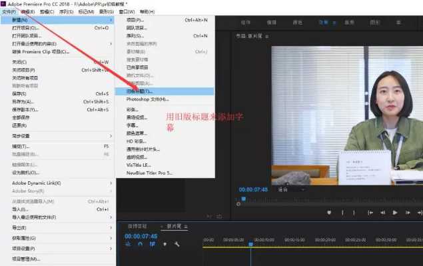Screen dimensions: 423x266
Task: Select 团队项目... in the New submenu
Action: tap(165, 28)
